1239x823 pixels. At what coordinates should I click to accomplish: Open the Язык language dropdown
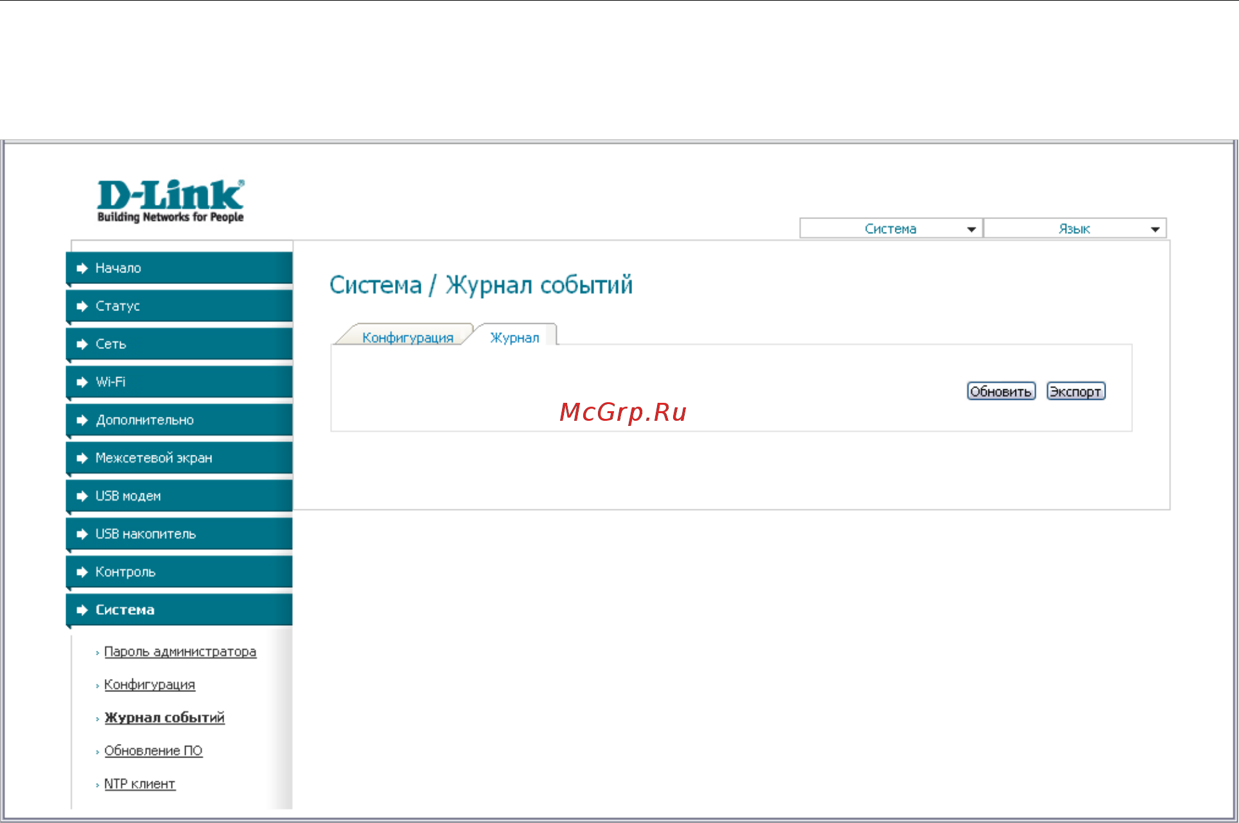point(1075,229)
